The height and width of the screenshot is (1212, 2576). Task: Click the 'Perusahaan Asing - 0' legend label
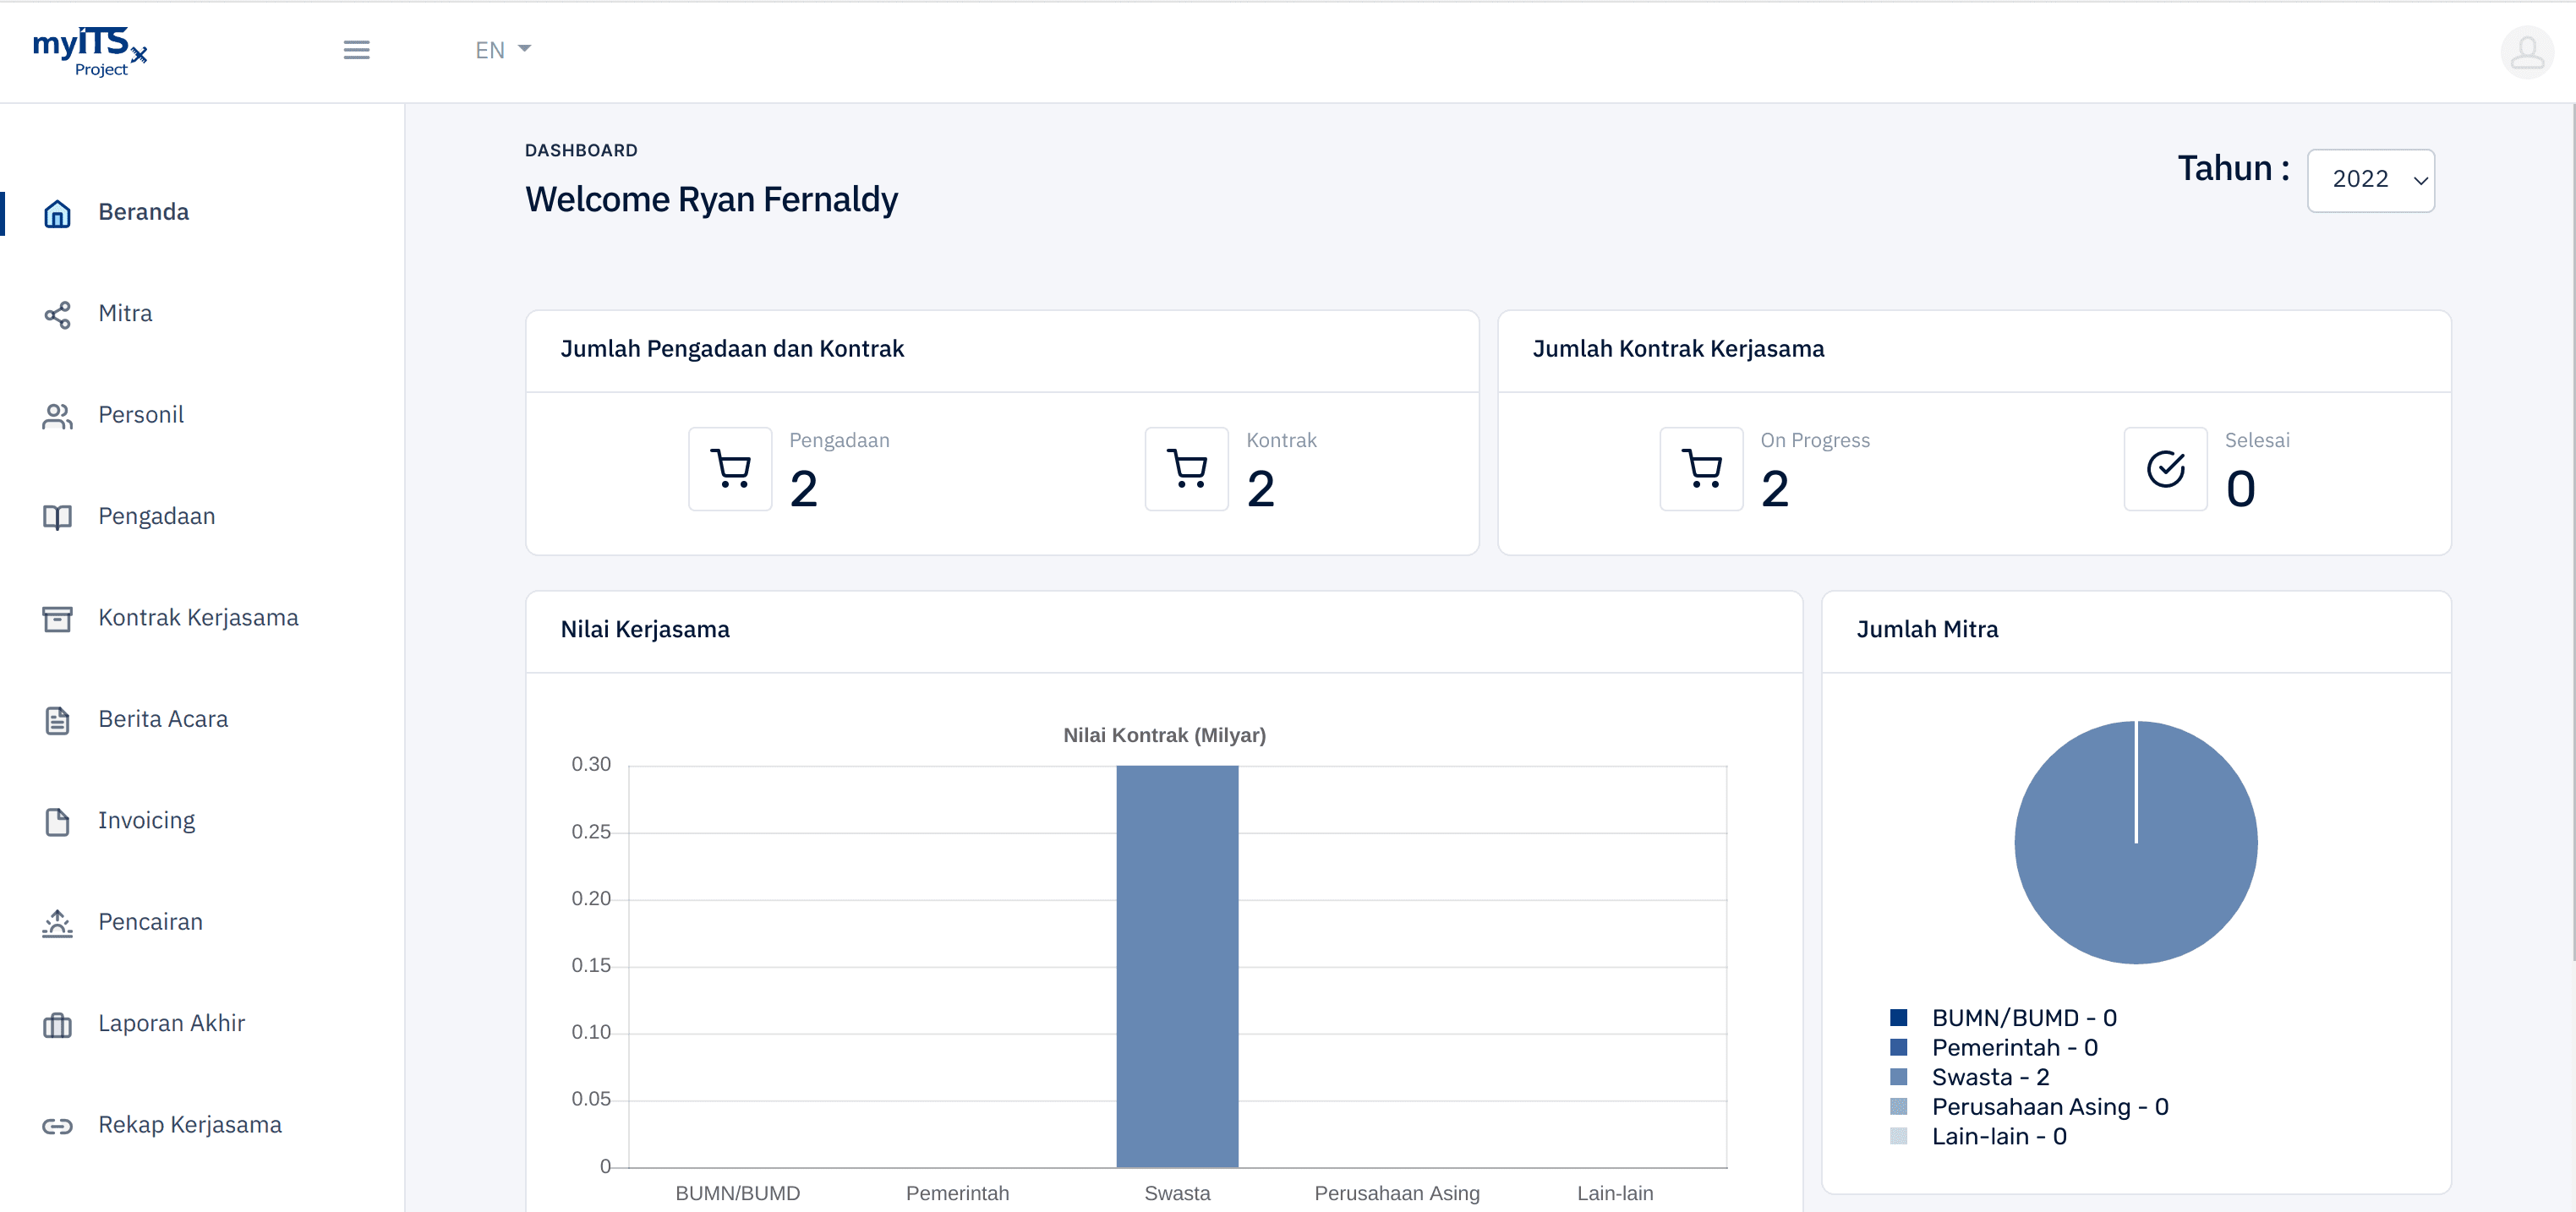tap(2050, 1107)
